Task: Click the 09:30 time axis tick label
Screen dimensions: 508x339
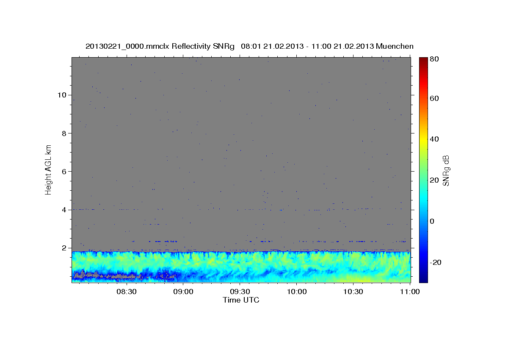Action: click(240, 292)
